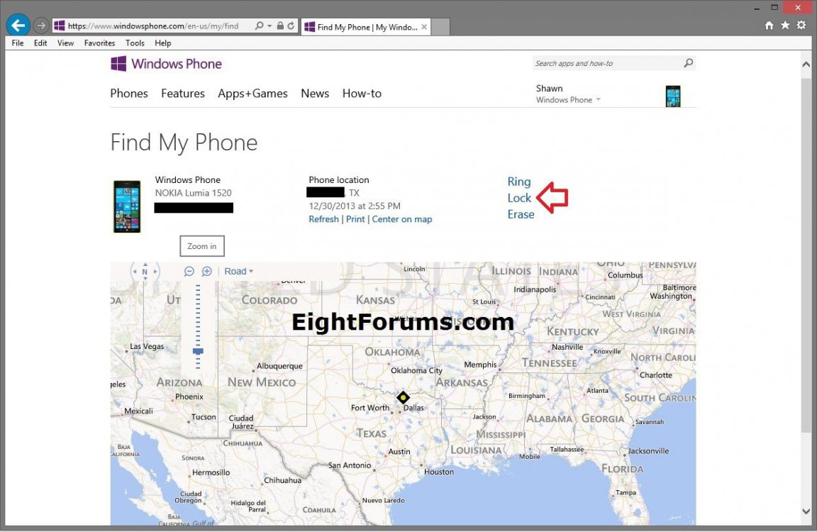The height and width of the screenshot is (532, 817).
Task: Open a new blank browser tab
Action: pyautogui.click(x=441, y=27)
